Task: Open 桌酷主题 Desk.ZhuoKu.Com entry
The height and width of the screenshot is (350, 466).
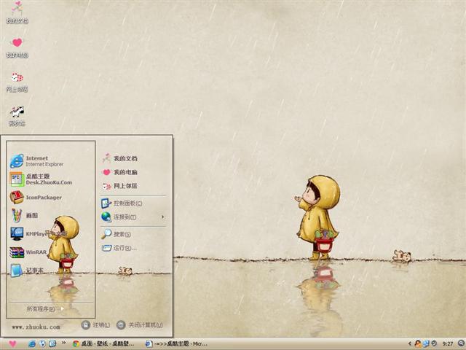Action: pos(41,179)
